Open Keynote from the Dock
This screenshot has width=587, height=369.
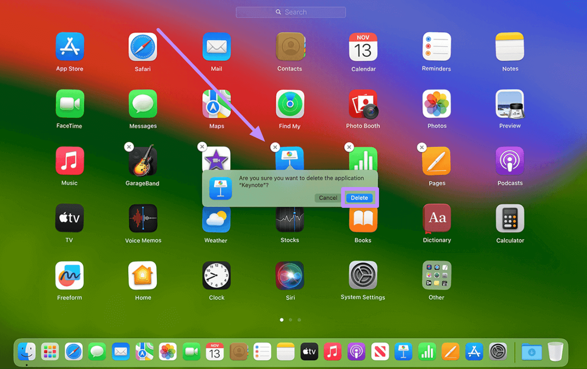click(404, 352)
